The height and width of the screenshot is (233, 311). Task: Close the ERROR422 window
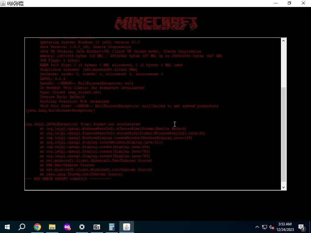(303, 3)
